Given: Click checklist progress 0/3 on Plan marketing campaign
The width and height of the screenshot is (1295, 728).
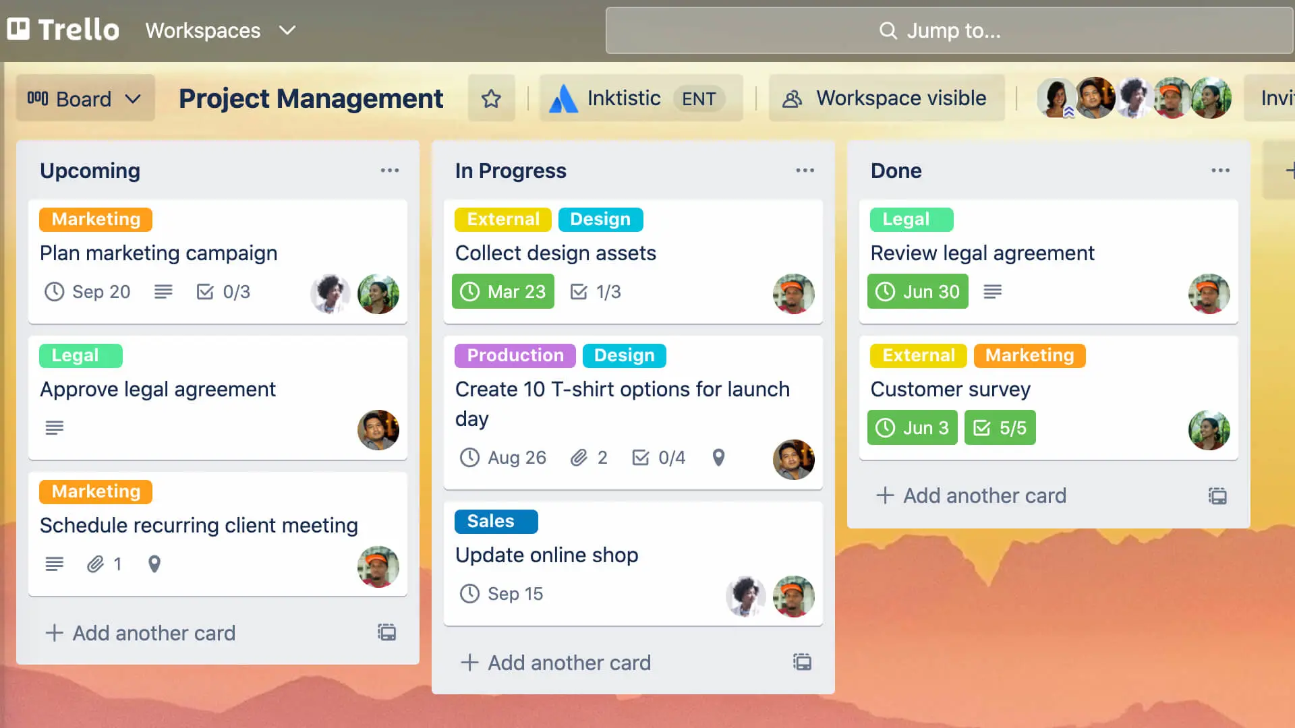Looking at the screenshot, I should coord(221,292).
